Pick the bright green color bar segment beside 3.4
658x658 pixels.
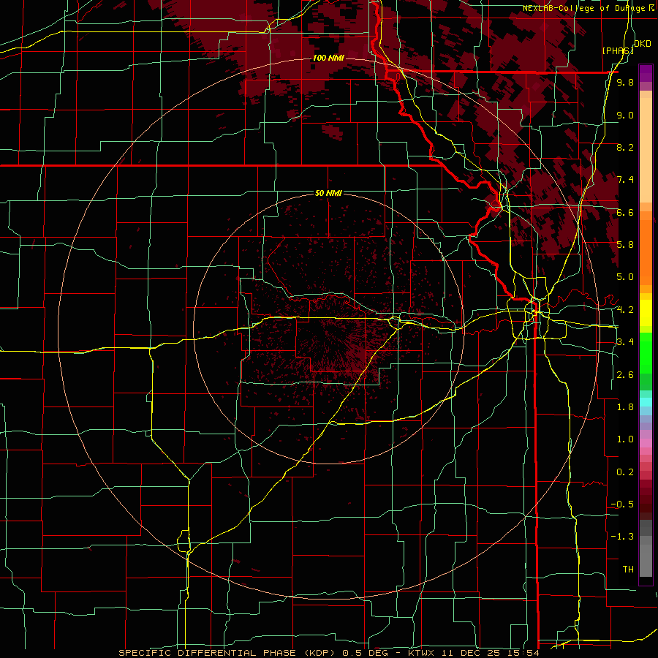point(646,352)
